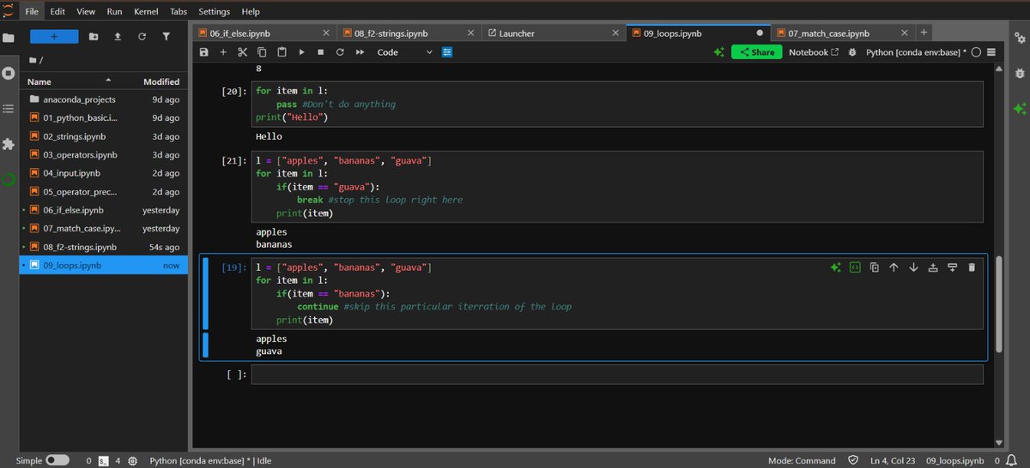Open the Tabs menu
Image resolution: width=1030 pixels, height=468 pixels.
(179, 12)
